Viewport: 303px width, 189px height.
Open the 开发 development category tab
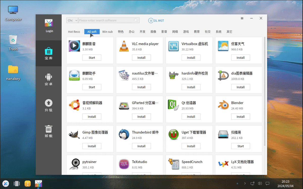click(x=142, y=32)
